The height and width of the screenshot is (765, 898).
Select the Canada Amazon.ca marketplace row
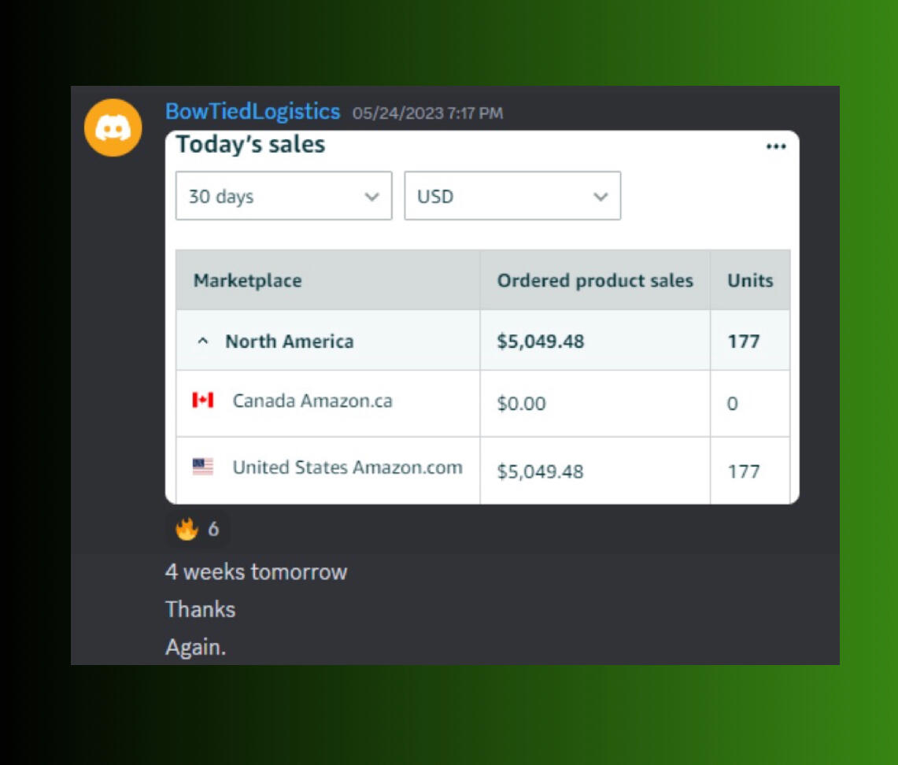(x=312, y=401)
